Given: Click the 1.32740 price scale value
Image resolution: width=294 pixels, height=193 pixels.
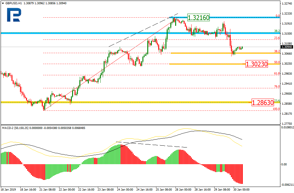Looking at the screenshot, I should point(287,3).
